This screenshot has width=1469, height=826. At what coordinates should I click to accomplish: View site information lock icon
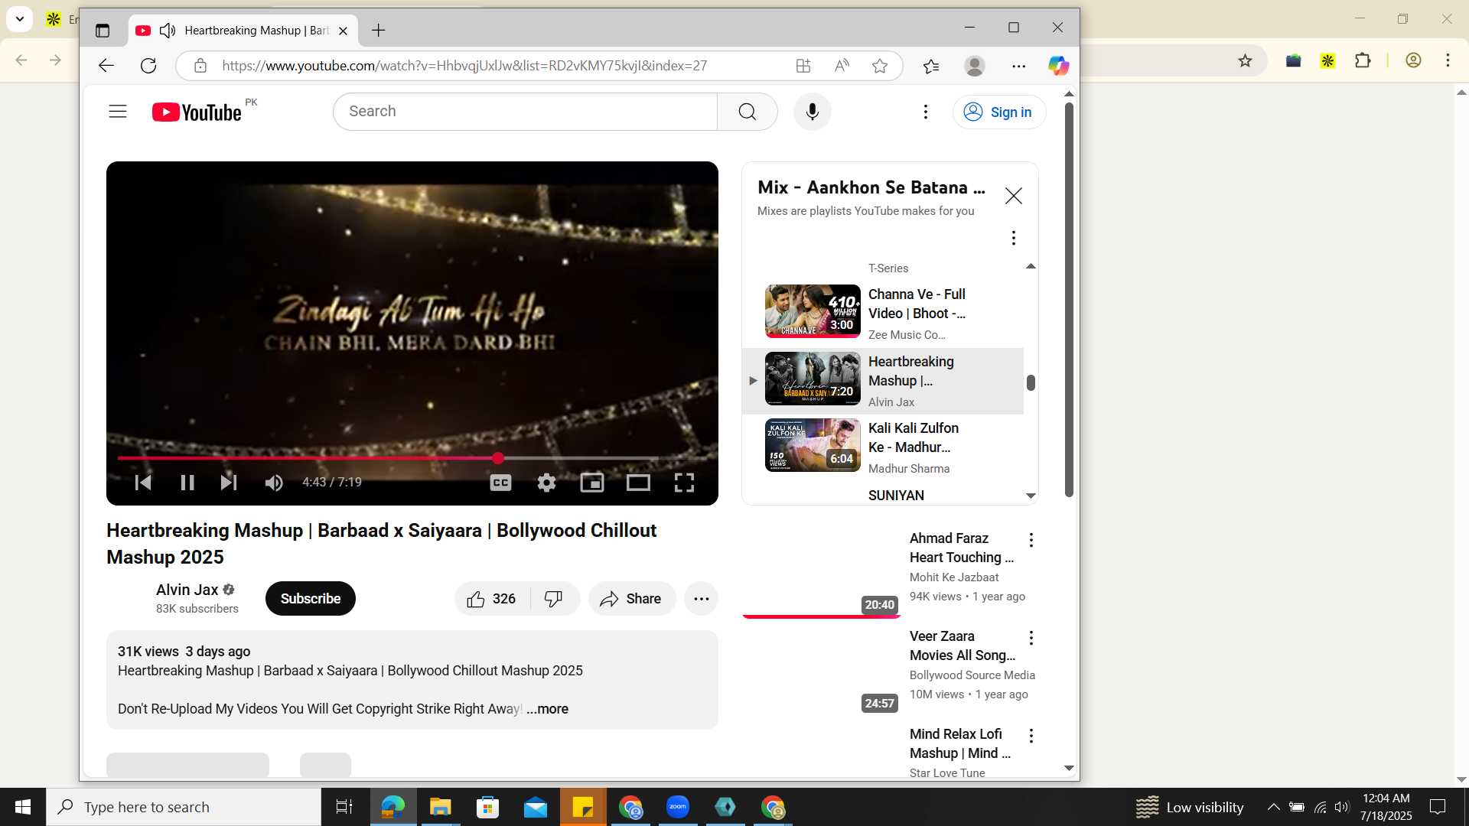pos(200,66)
